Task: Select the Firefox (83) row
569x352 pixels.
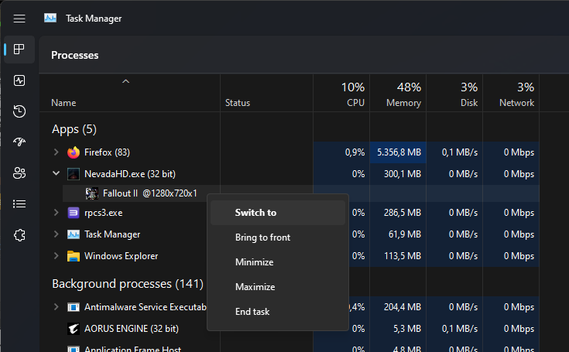Action: 290,152
